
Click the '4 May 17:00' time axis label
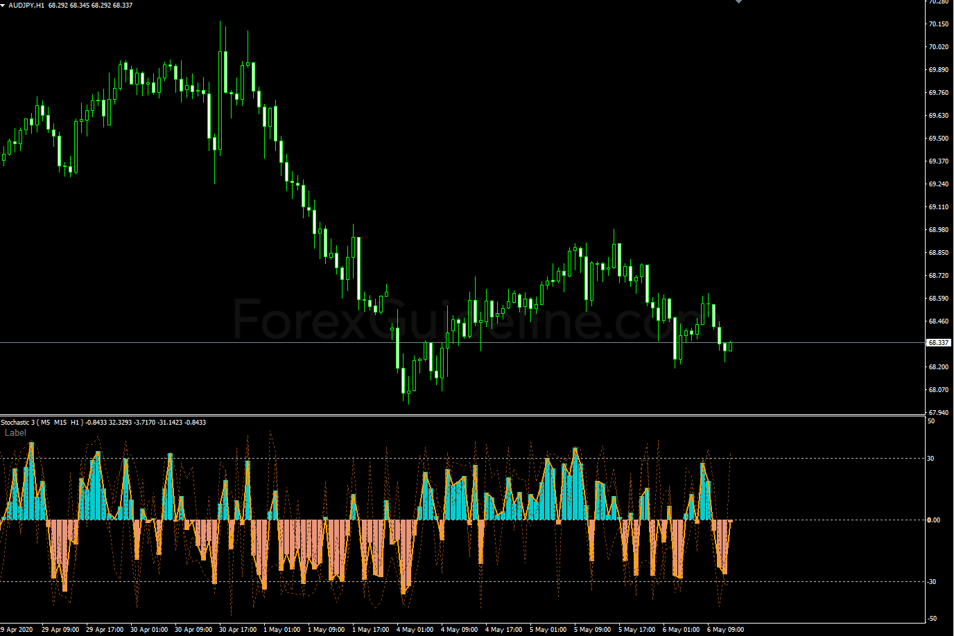click(504, 630)
